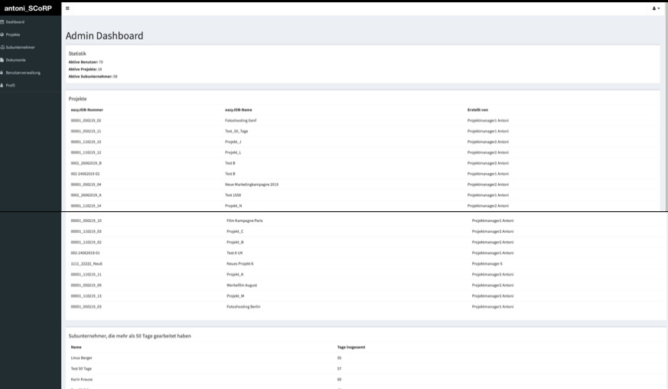This screenshot has height=389, width=668.
Task: Click the Profil person icon
Action: tap(2, 85)
